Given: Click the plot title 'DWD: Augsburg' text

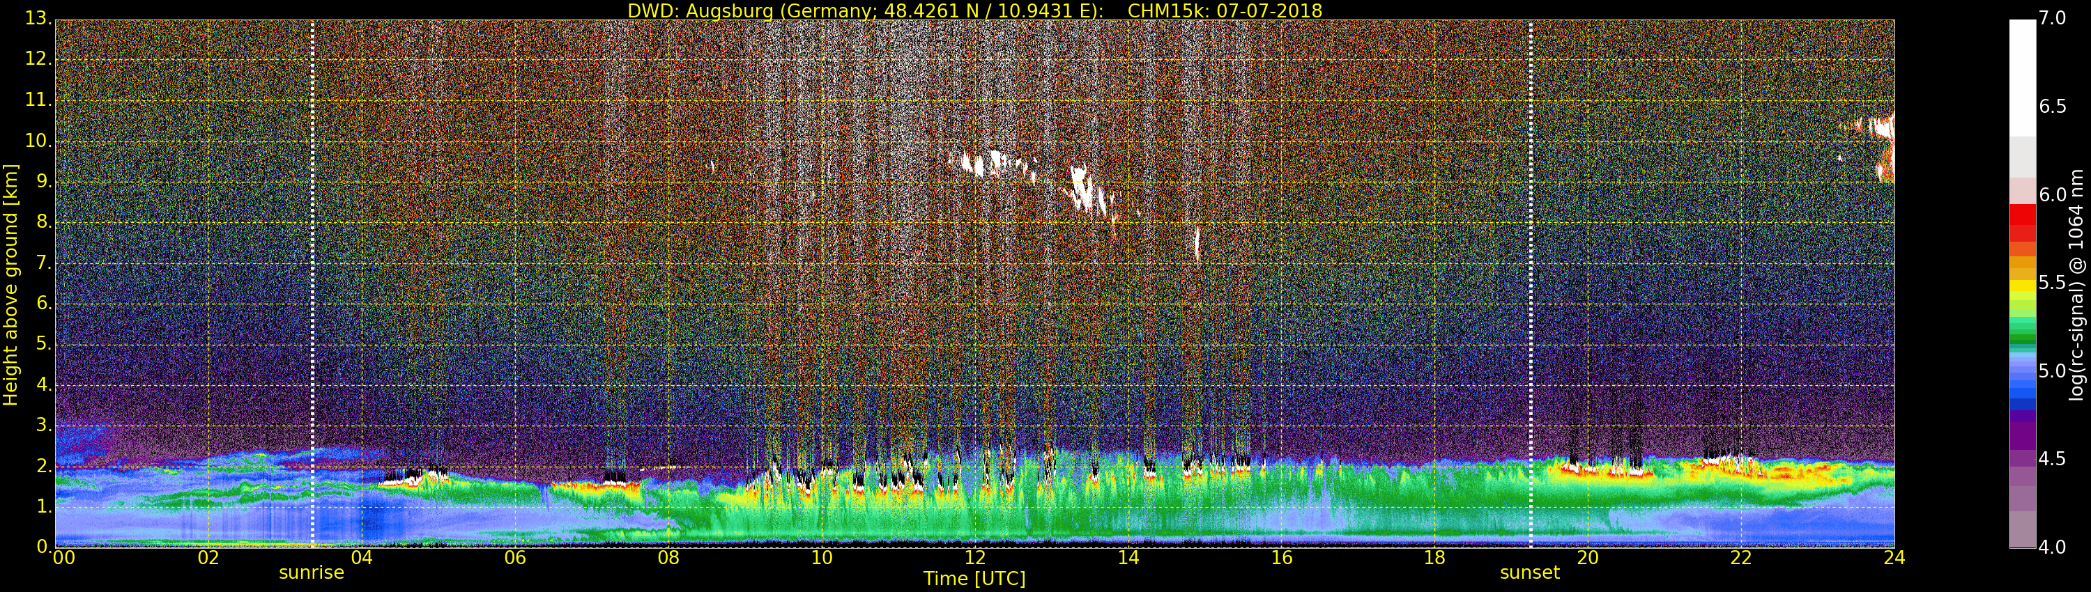Looking at the screenshot, I should point(700,10).
